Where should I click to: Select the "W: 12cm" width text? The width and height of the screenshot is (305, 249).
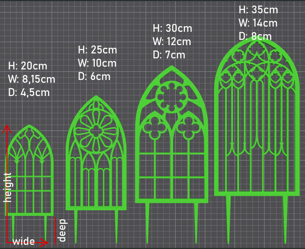(x=172, y=41)
